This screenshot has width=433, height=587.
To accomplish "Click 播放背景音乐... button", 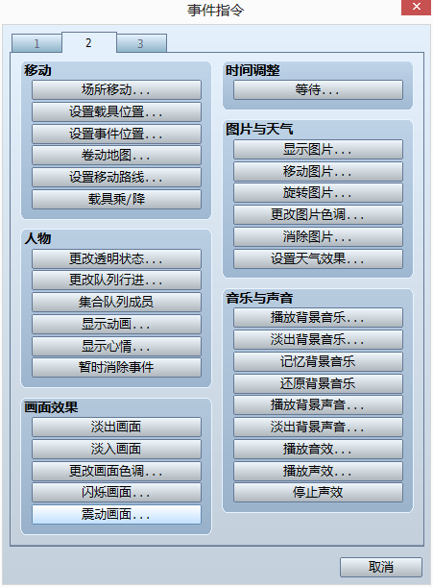I will point(318,318).
